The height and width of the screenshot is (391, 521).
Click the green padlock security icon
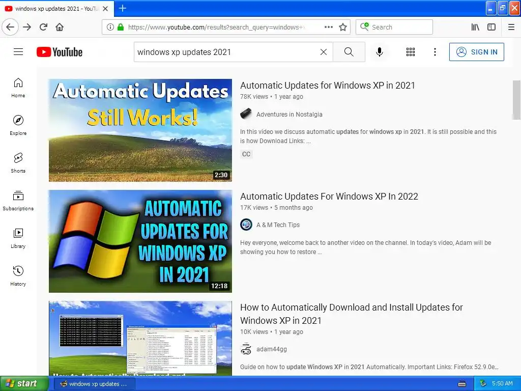click(x=121, y=27)
